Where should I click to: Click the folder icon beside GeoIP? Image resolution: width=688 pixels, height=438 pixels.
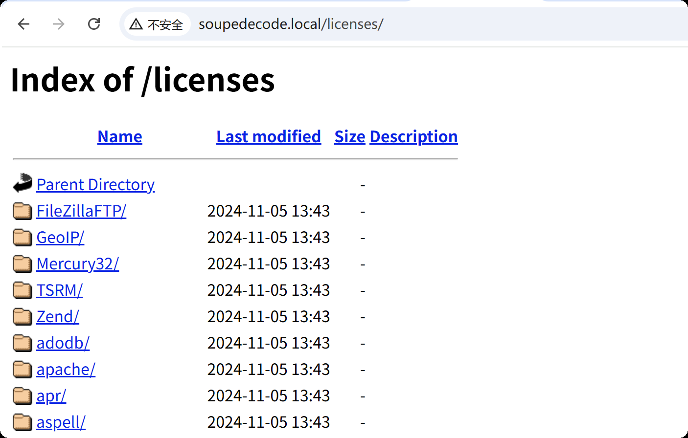click(22, 237)
